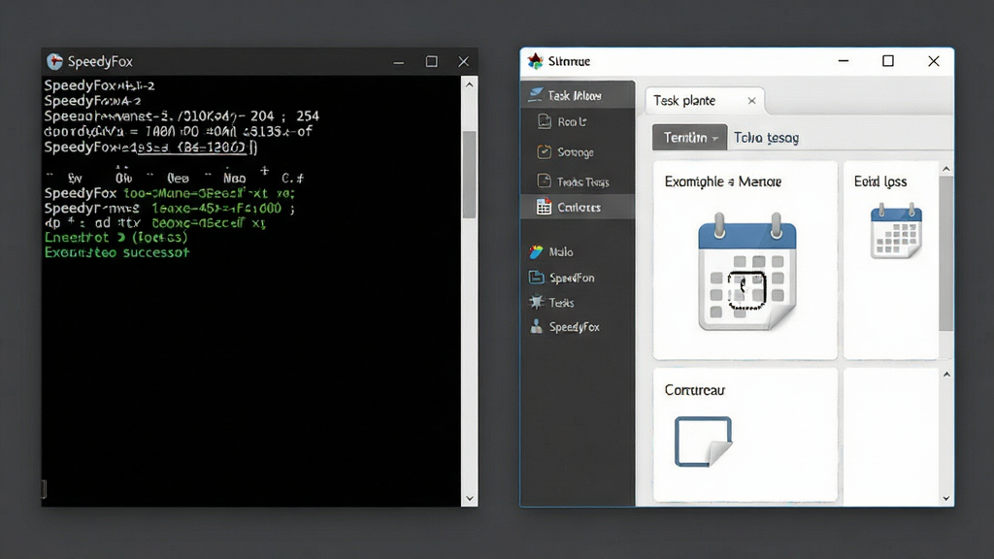Click the small calendar icon in Eoid loss card
This screenshot has width=994, height=559.
[896, 231]
